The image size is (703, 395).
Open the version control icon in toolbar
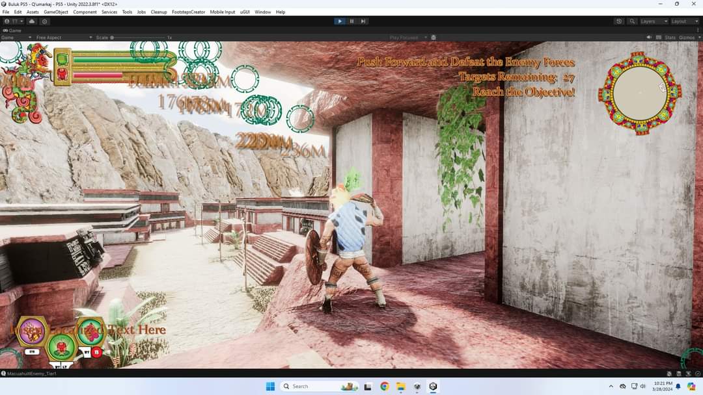coord(44,21)
